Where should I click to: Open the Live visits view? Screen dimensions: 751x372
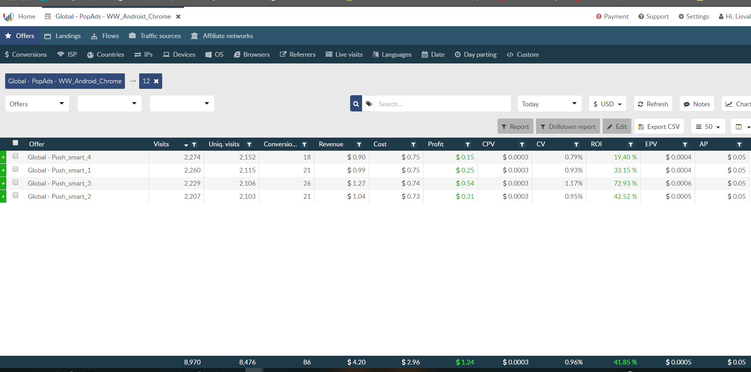pos(344,55)
